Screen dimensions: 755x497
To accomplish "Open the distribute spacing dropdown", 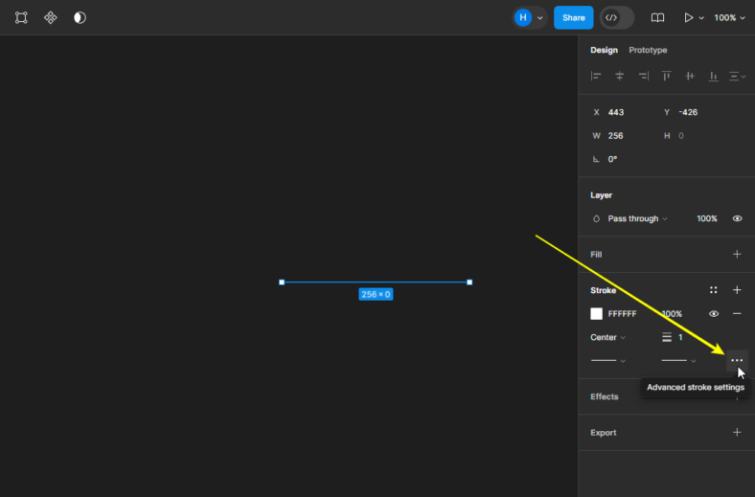I will click(x=737, y=76).
